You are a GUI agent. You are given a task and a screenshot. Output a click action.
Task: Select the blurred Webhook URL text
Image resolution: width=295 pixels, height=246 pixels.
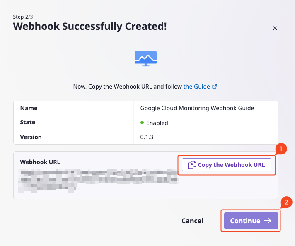pyautogui.click(x=98, y=181)
